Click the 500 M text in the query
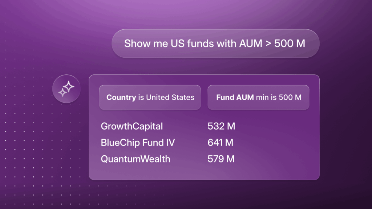 (x=290, y=44)
